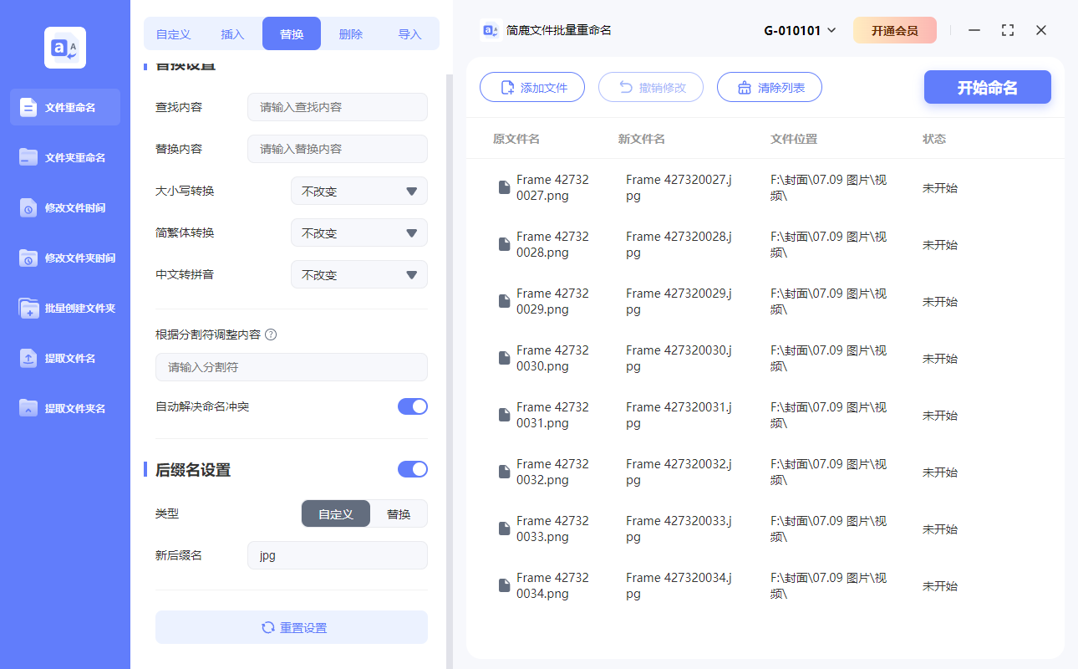
Task: Click new name Frame 427320027.jpg
Action: [679, 187]
